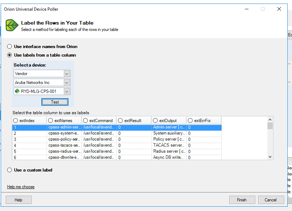Click extIndex cell with value 6

click(x=30, y=158)
